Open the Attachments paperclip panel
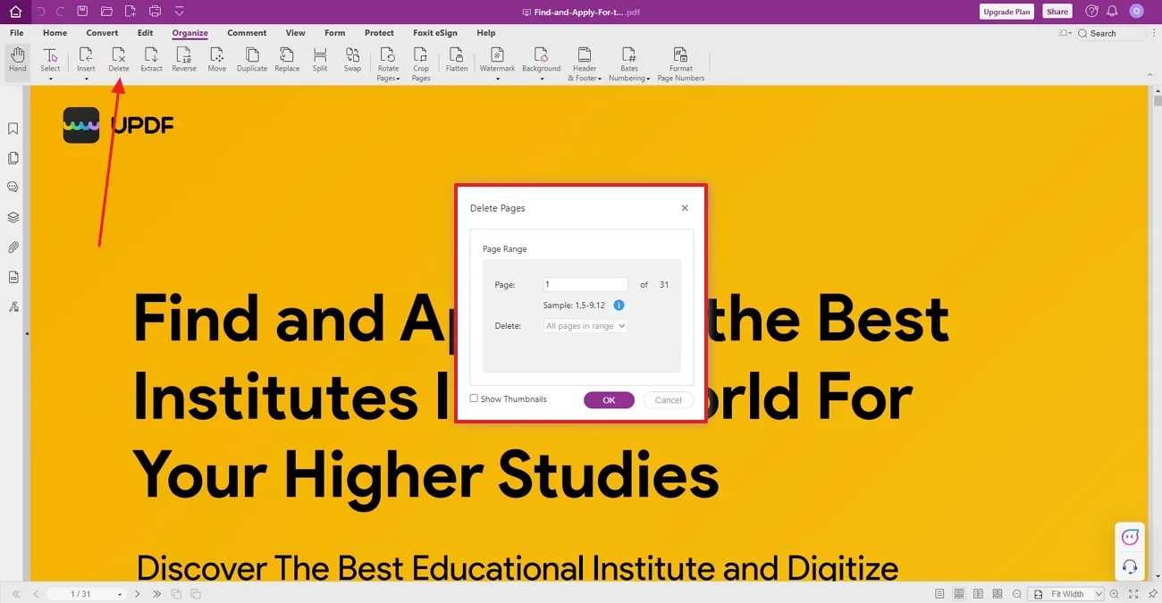Viewport: 1162px width, 603px height. click(x=13, y=247)
